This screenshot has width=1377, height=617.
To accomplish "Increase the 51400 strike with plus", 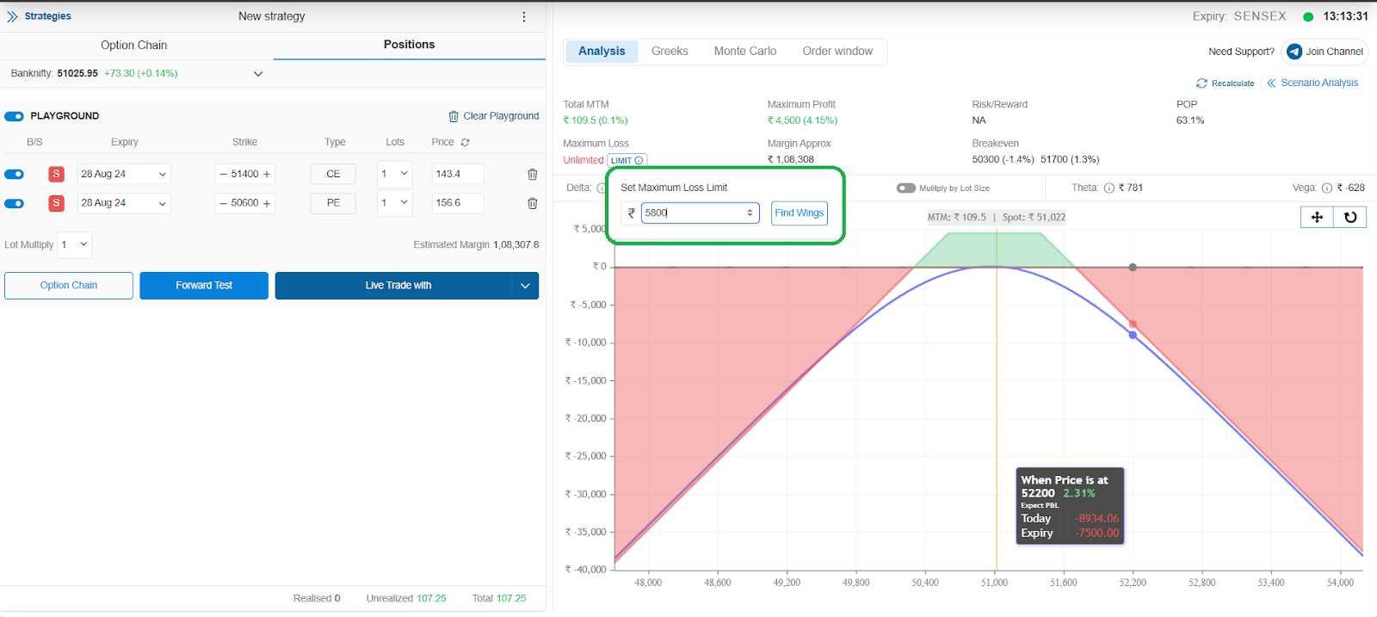I will pyautogui.click(x=267, y=174).
